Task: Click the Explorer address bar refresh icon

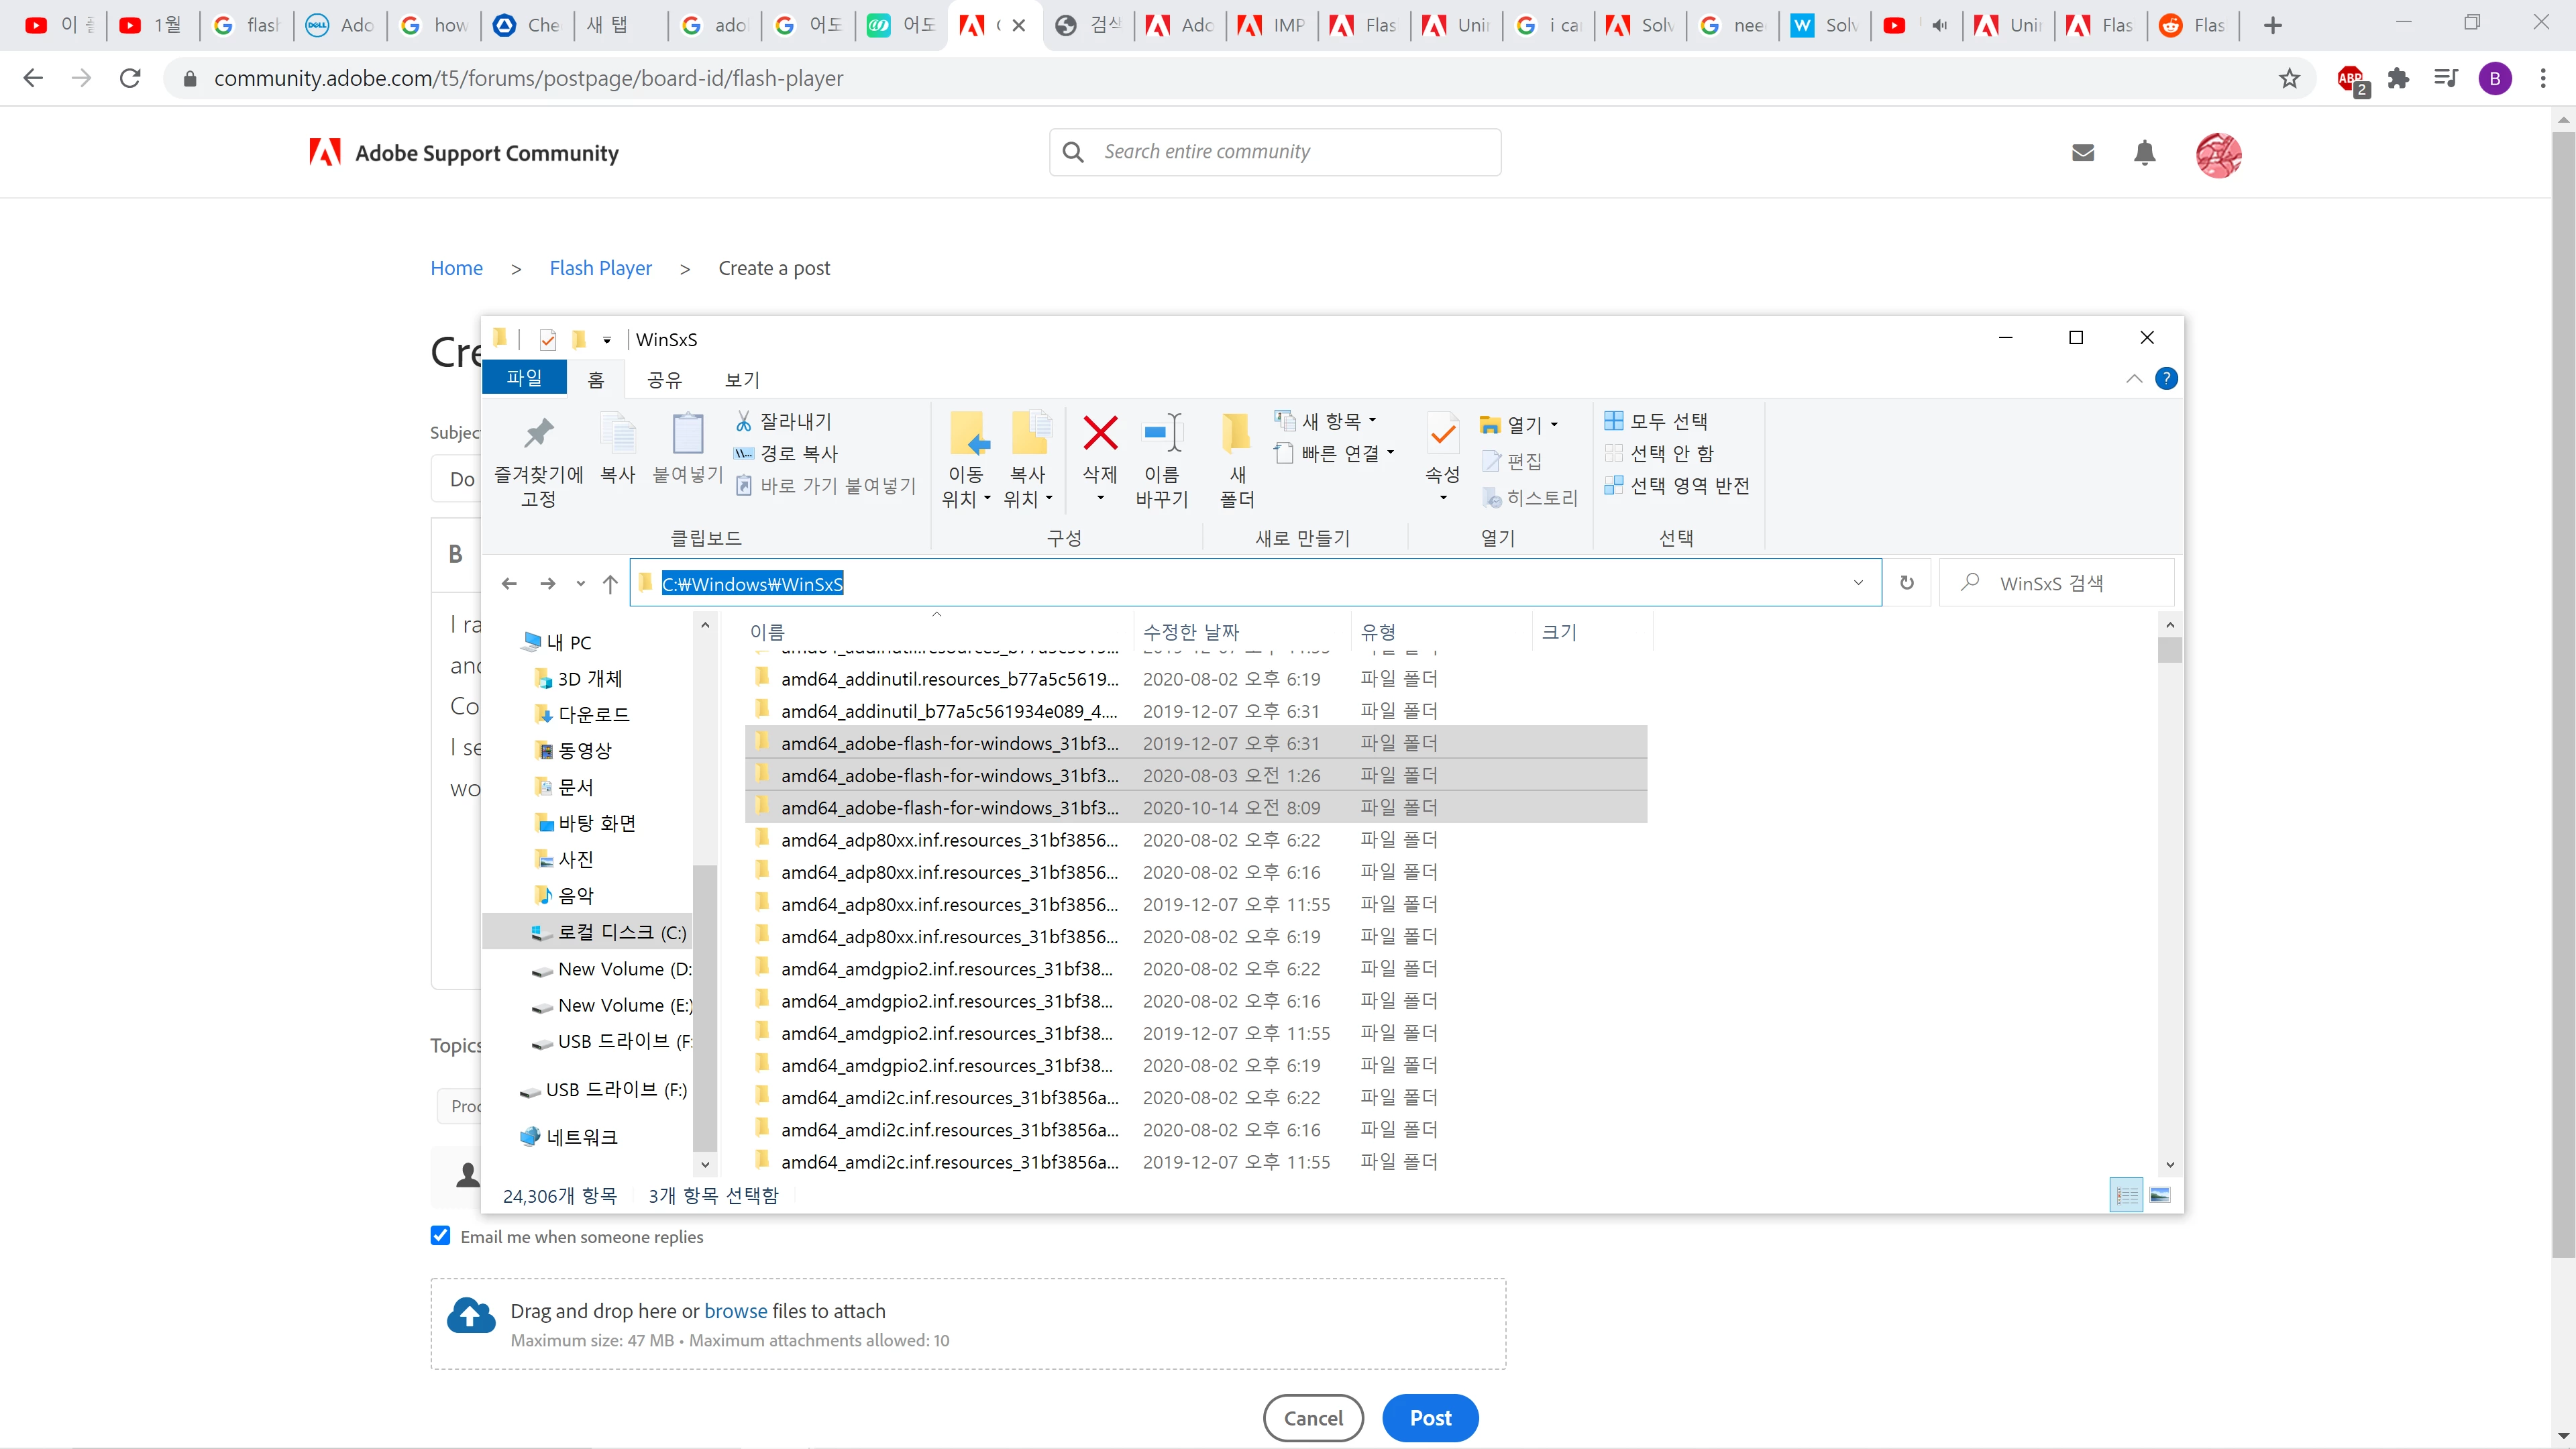Action: [1907, 583]
